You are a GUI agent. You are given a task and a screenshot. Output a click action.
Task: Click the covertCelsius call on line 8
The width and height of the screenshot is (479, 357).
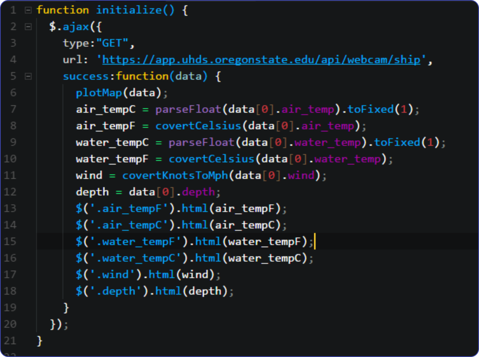200,126
